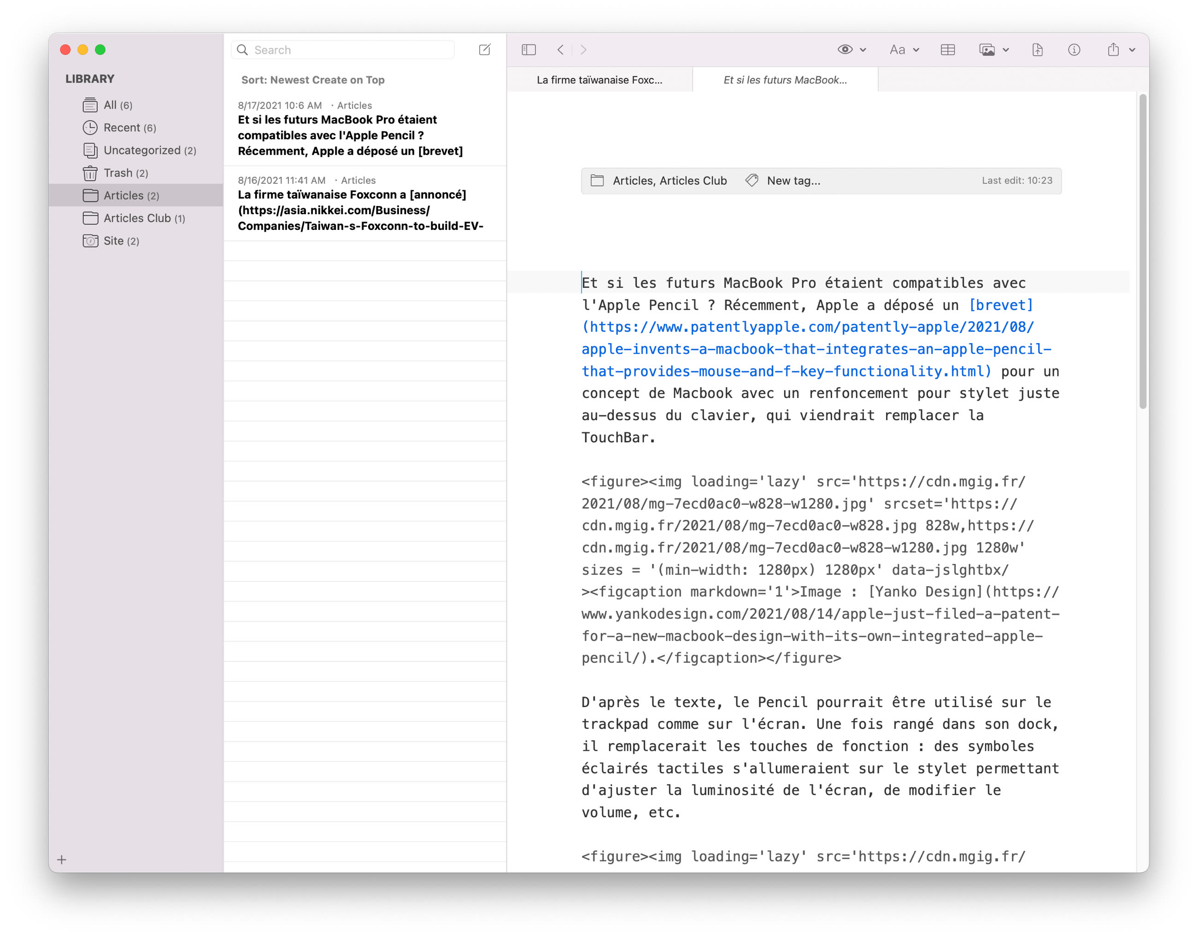1198x937 pixels.
Task: Click the compose new note icon
Action: tap(484, 50)
